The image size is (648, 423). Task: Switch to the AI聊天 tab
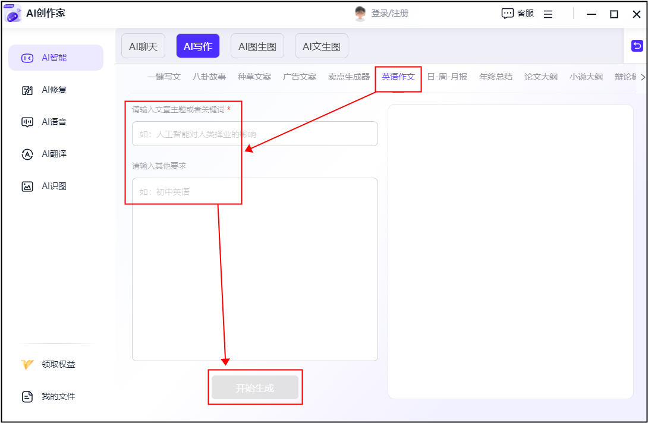pyautogui.click(x=143, y=46)
